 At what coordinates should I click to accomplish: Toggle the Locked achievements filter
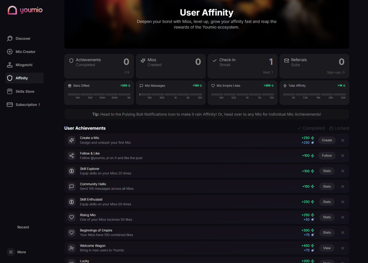coord(339,128)
